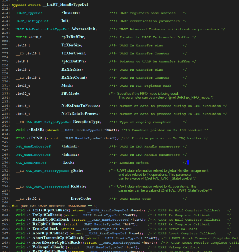This screenshot has height=252, width=239.
Task: Click the *pTxBuffPtr member
Action: [73, 37]
